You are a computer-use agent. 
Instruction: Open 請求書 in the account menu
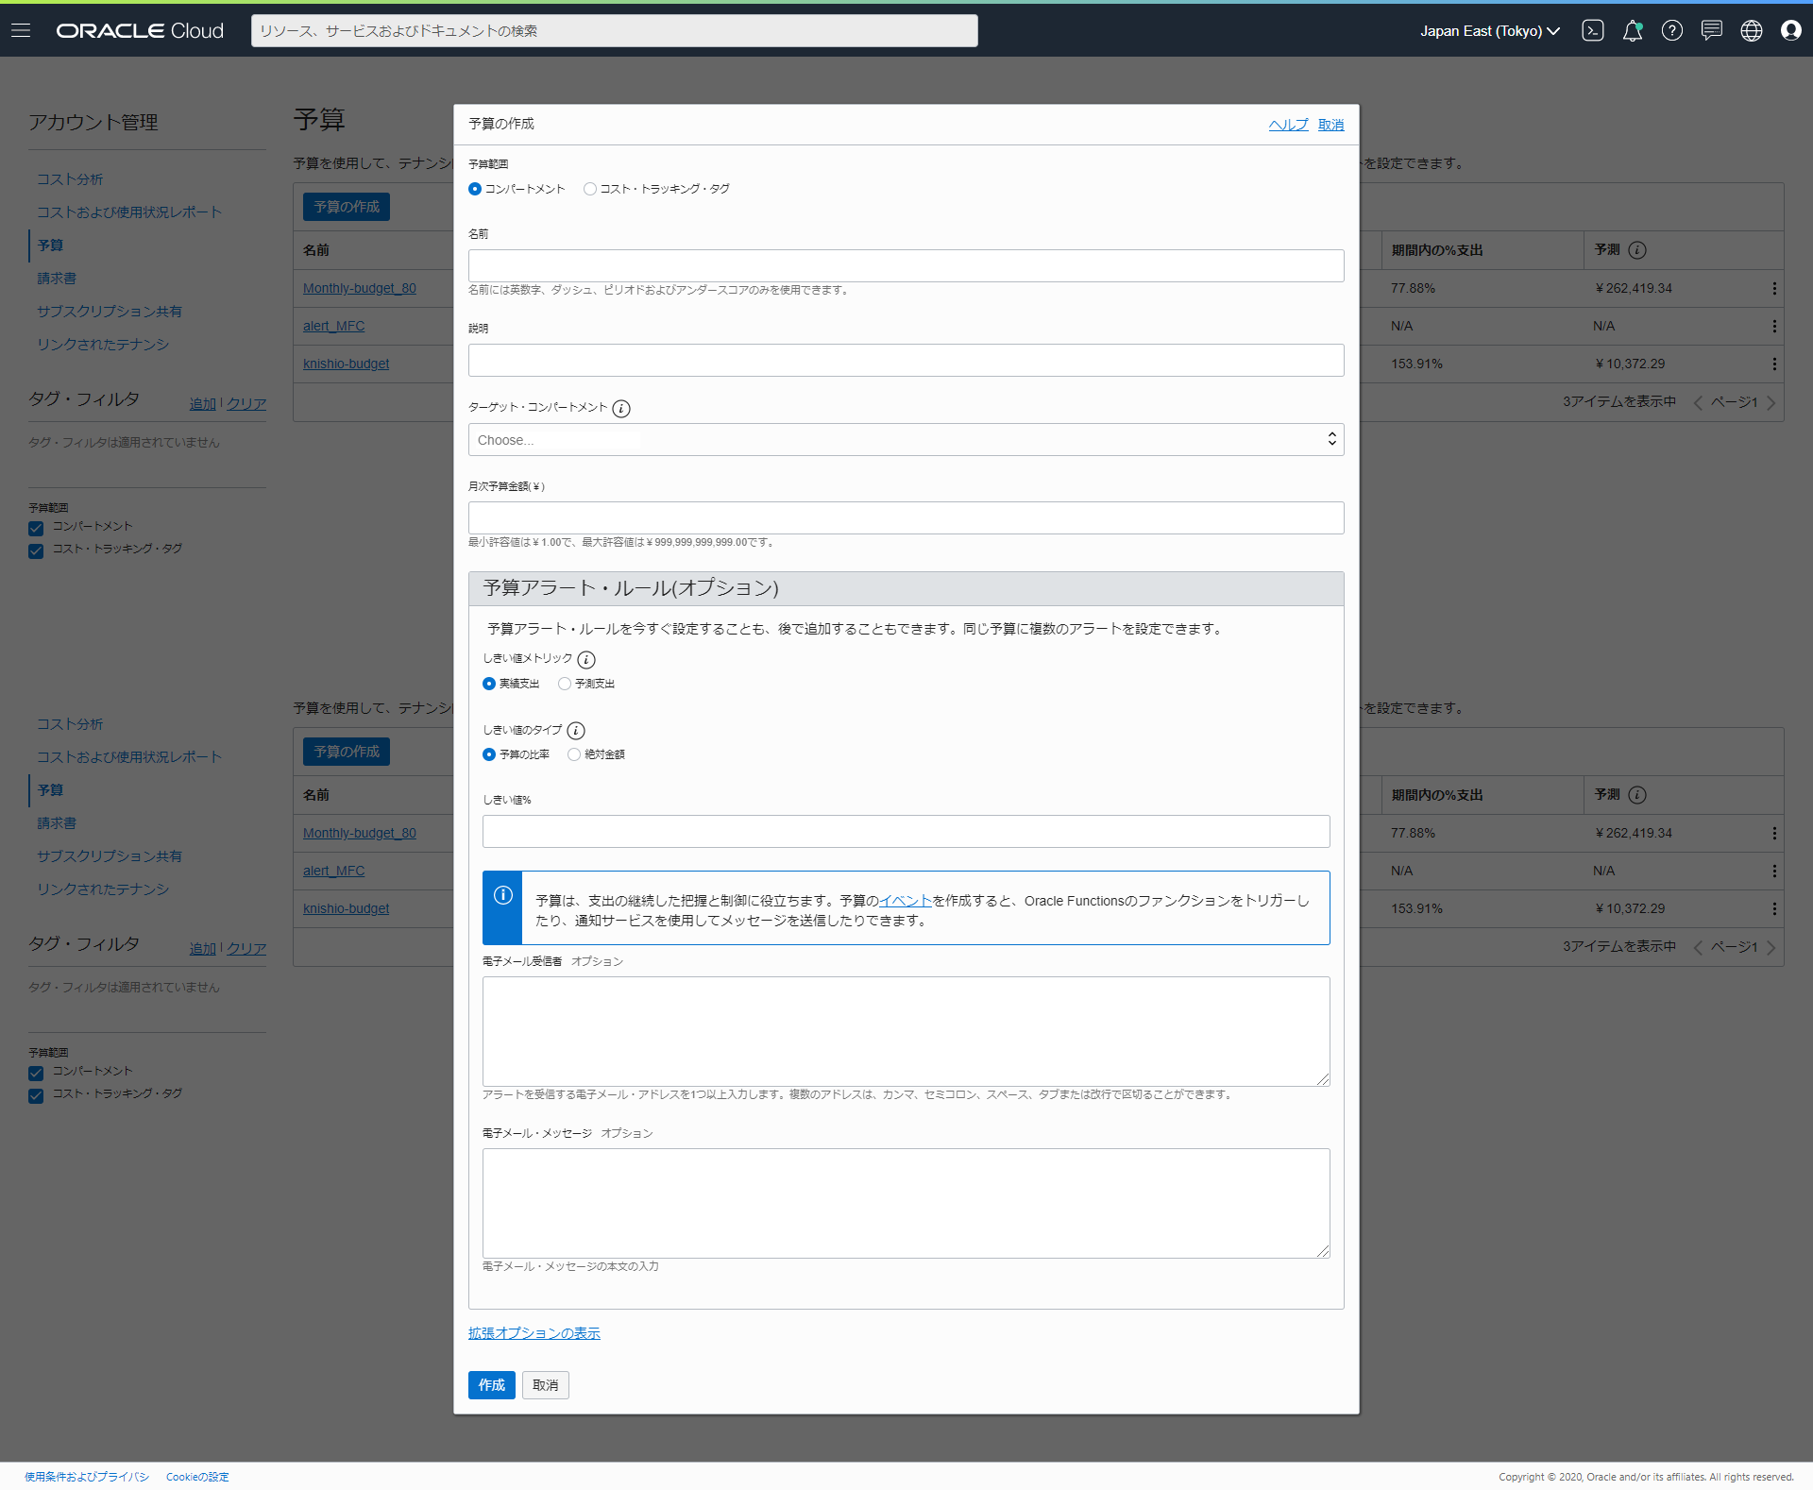[x=57, y=279]
